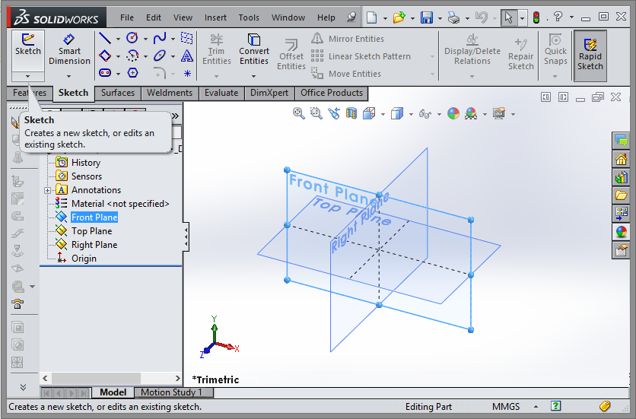Click Mirror Entities command
The width and height of the screenshot is (636, 419).
point(348,39)
